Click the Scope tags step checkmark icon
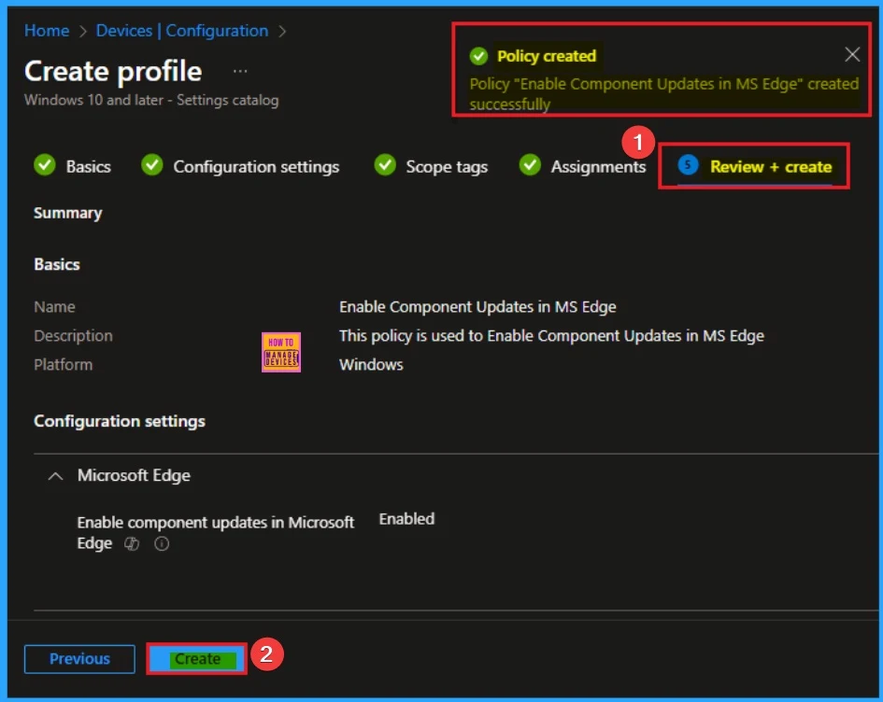The width and height of the screenshot is (883, 702). pos(385,165)
